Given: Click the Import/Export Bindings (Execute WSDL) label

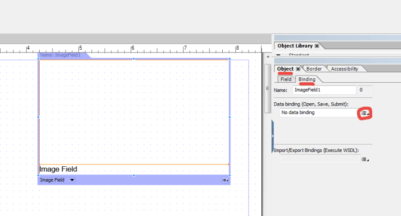Looking at the screenshot, I should (x=316, y=151).
